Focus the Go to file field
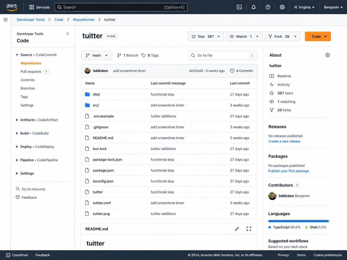The width and height of the screenshot is (347, 260). tap(223, 55)
